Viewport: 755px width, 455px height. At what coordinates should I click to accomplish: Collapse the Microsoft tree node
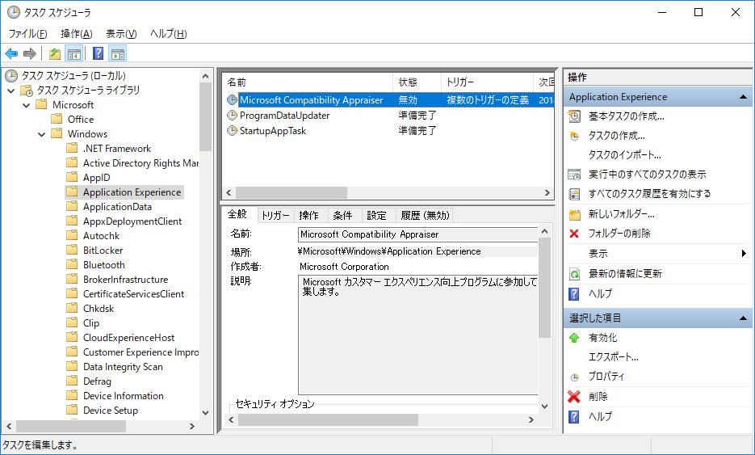pyautogui.click(x=26, y=105)
